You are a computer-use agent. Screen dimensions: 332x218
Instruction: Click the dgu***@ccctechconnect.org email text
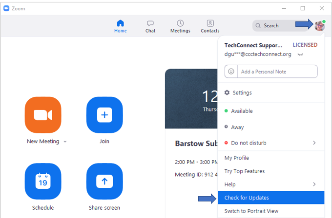point(258,54)
